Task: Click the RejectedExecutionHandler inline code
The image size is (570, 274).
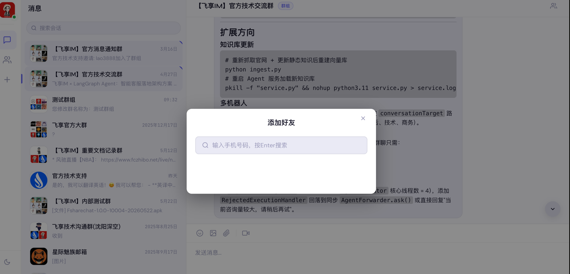Action: pyautogui.click(x=263, y=200)
